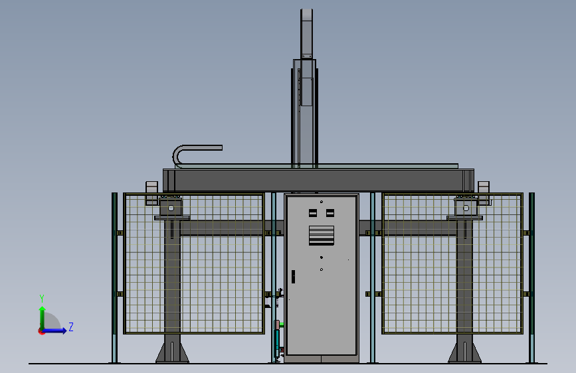Screen dimensions: 576x373
Task: Click the red X axis origin ball of triad
Action: pos(41,331)
